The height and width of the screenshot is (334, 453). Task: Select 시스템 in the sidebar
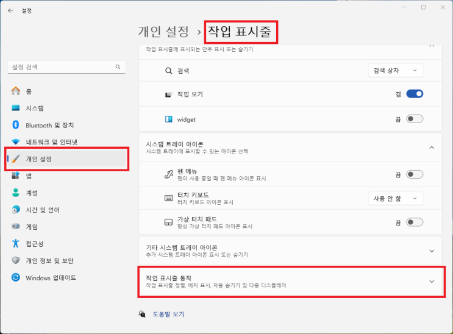click(x=66, y=108)
